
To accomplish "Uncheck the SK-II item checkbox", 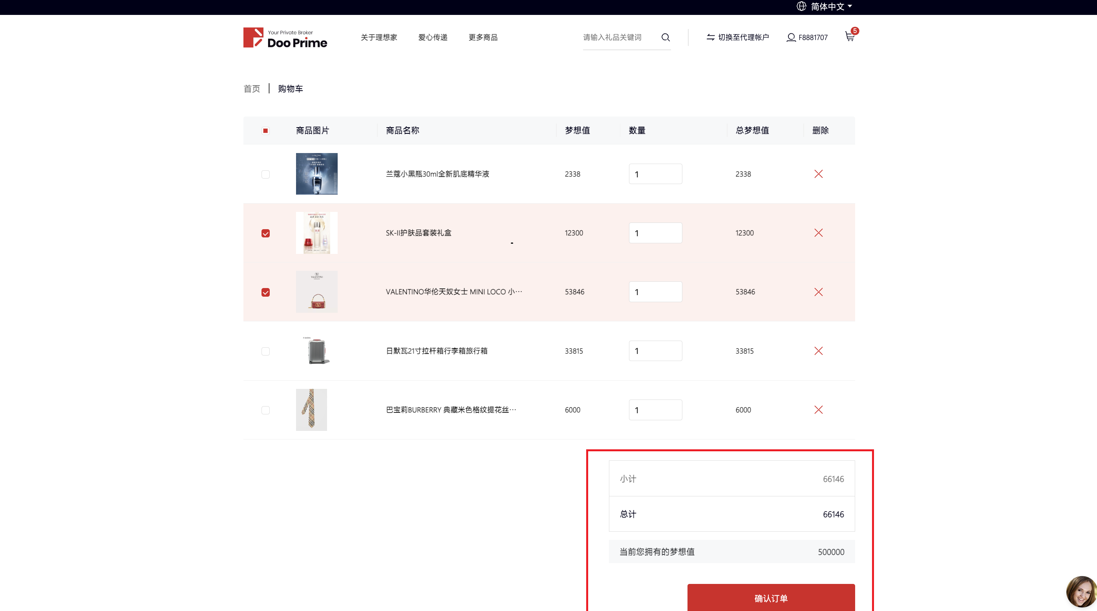I will pos(265,233).
